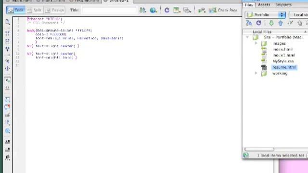Click the Files panel horizontal scrollbar

[259, 149]
